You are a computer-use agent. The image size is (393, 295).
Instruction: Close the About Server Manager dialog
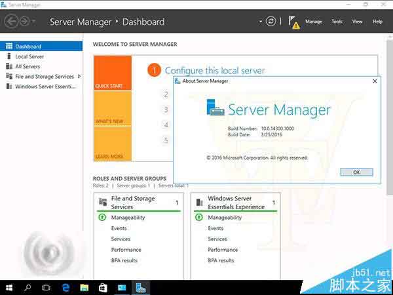[x=375, y=81]
